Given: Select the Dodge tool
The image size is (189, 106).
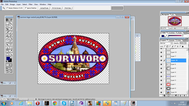Looking at the screenshot, I should (x=11, y=41).
